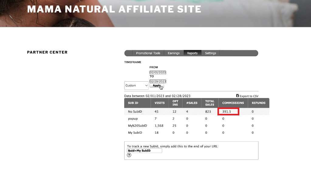Image resolution: width=311 pixels, height=179 pixels.
Task: Select the My%20SubID row label
Action: [x=138, y=126]
